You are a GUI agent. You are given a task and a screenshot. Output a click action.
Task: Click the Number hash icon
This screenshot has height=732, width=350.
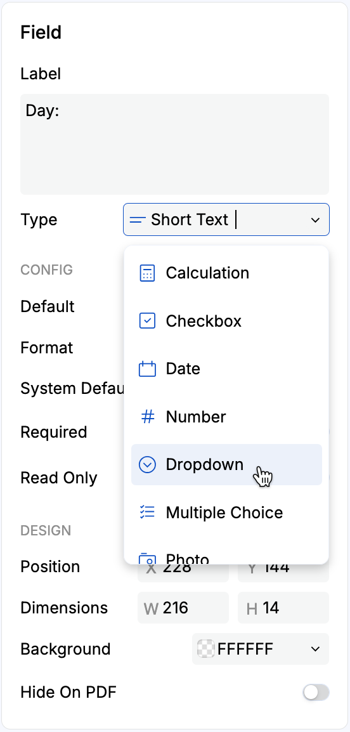pyautogui.click(x=148, y=417)
